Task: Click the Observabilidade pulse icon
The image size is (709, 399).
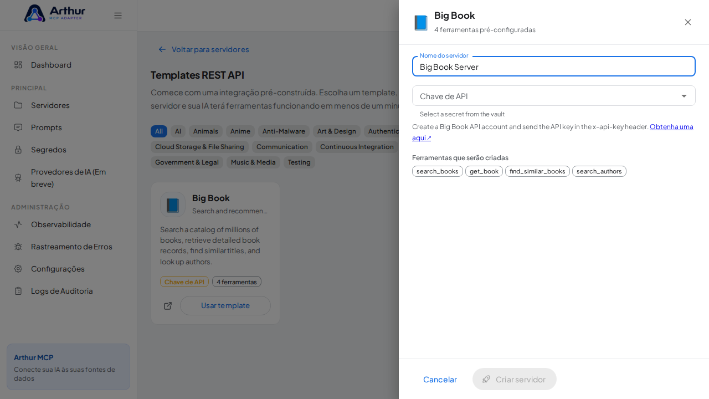Action: (18, 224)
